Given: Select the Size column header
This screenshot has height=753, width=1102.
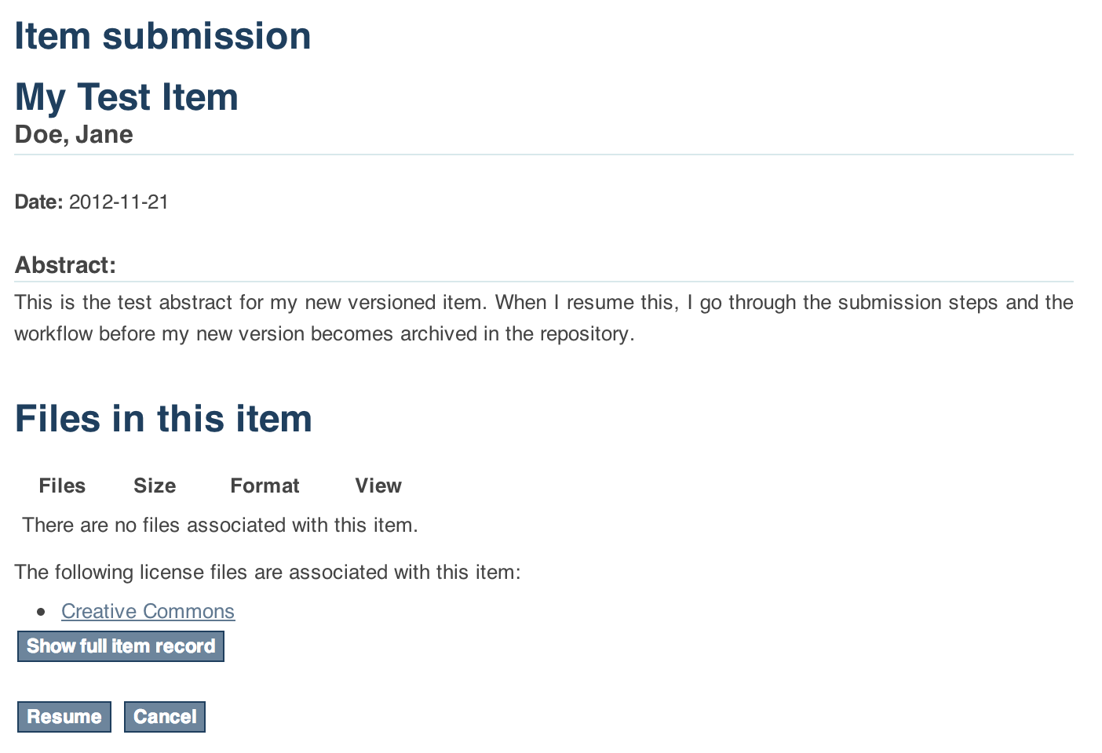Looking at the screenshot, I should coord(155,486).
